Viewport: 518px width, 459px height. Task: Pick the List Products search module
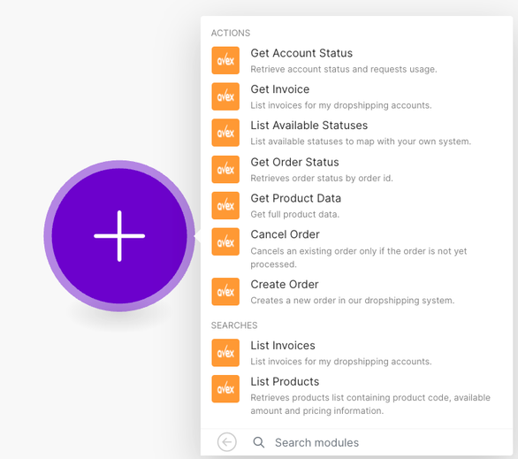click(x=357, y=395)
